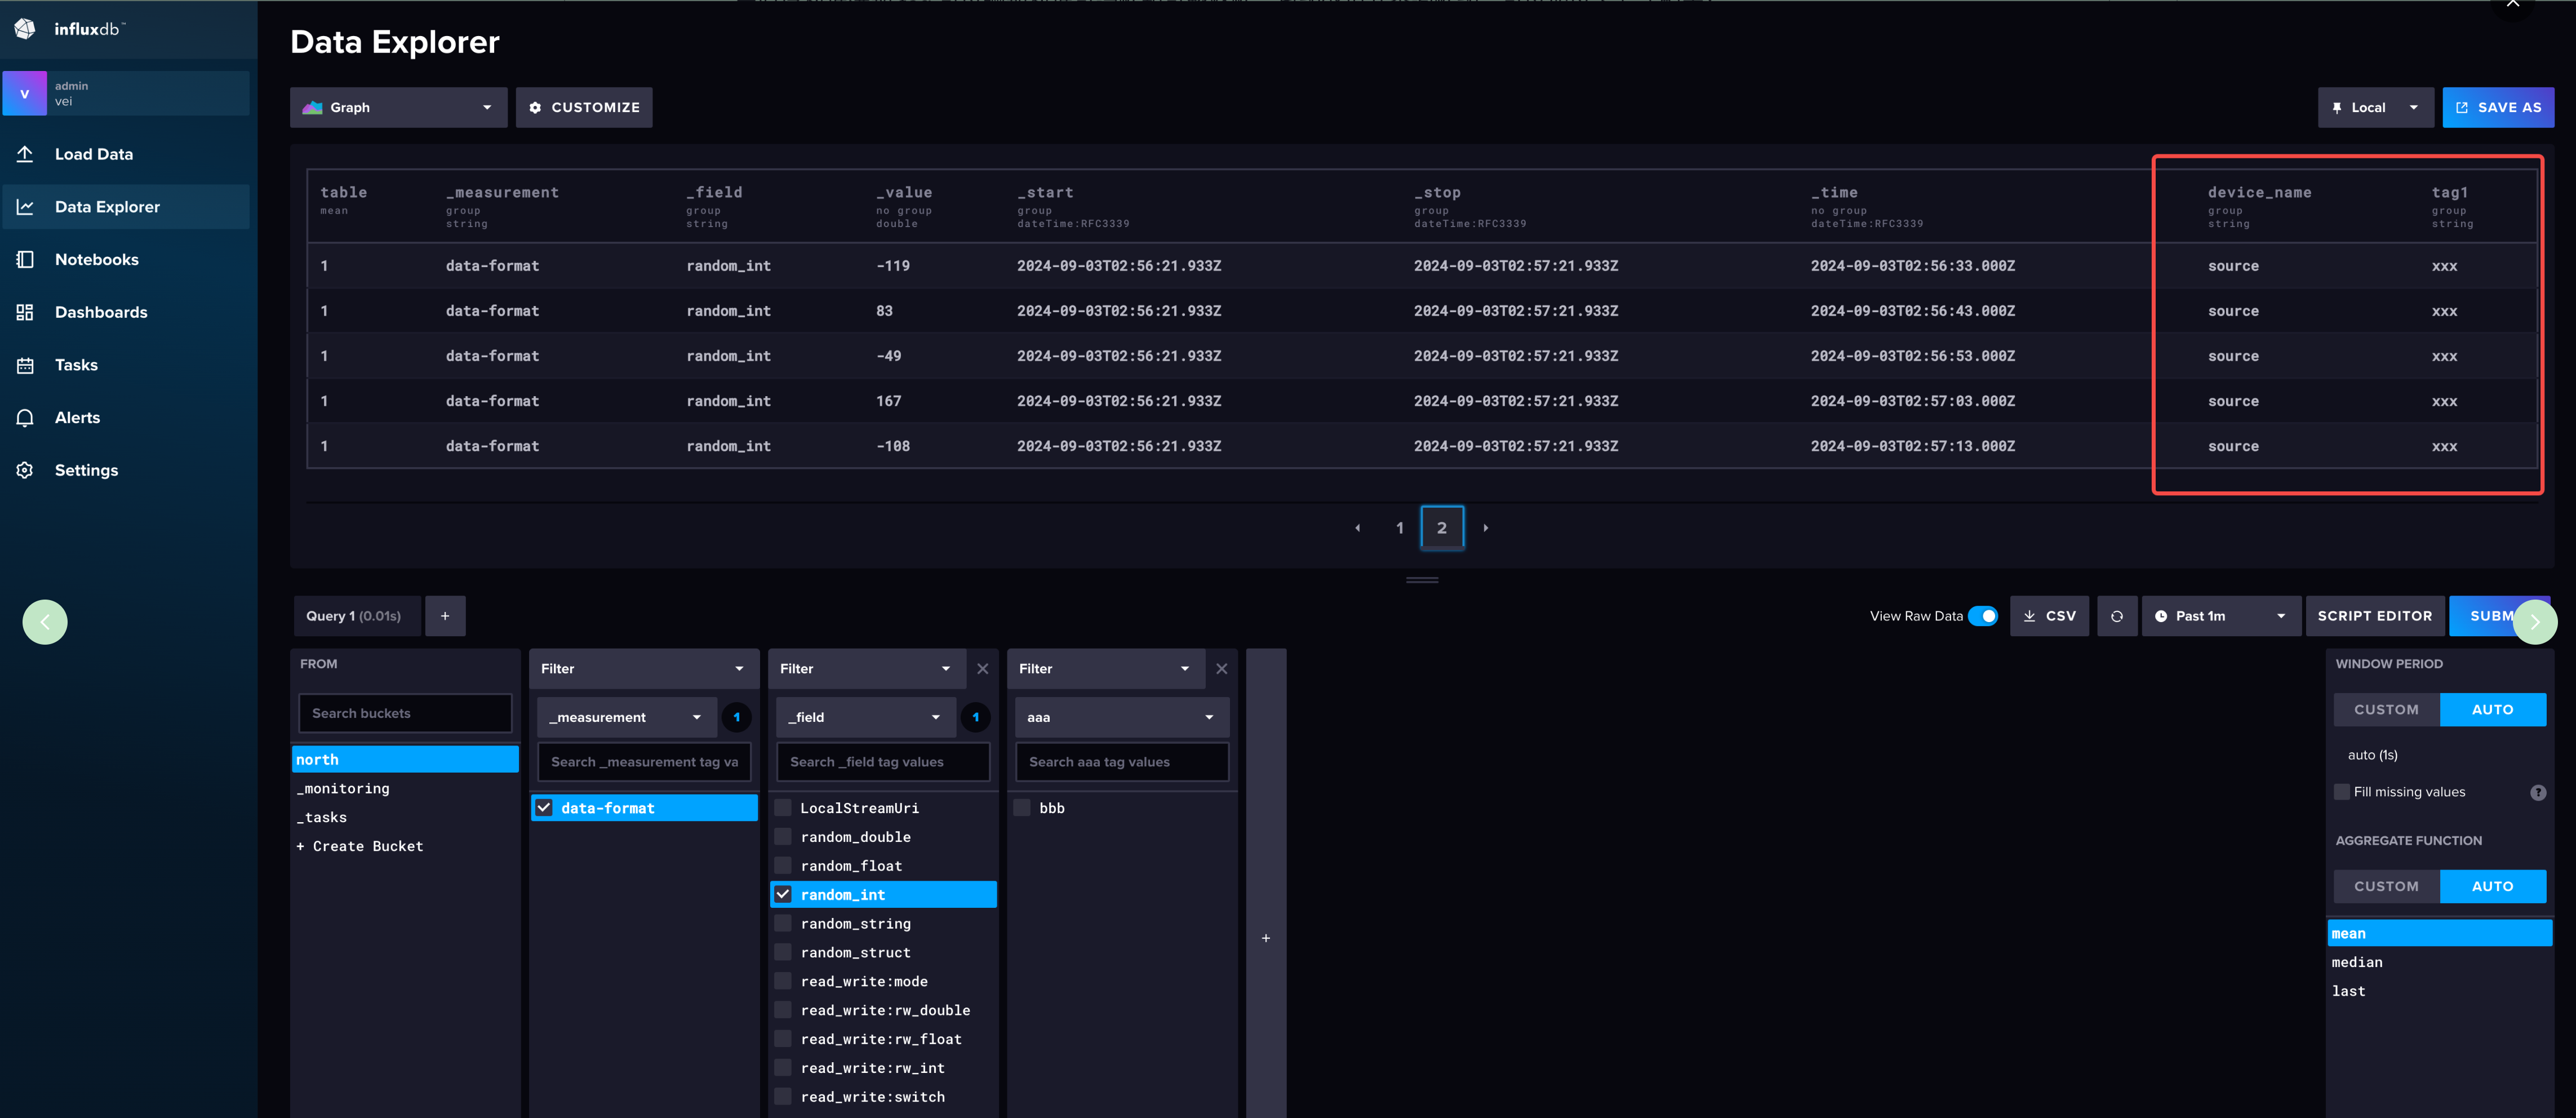Click the InfluxDB logo icon
This screenshot has width=2576, height=1118.
click(x=25, y=29)
